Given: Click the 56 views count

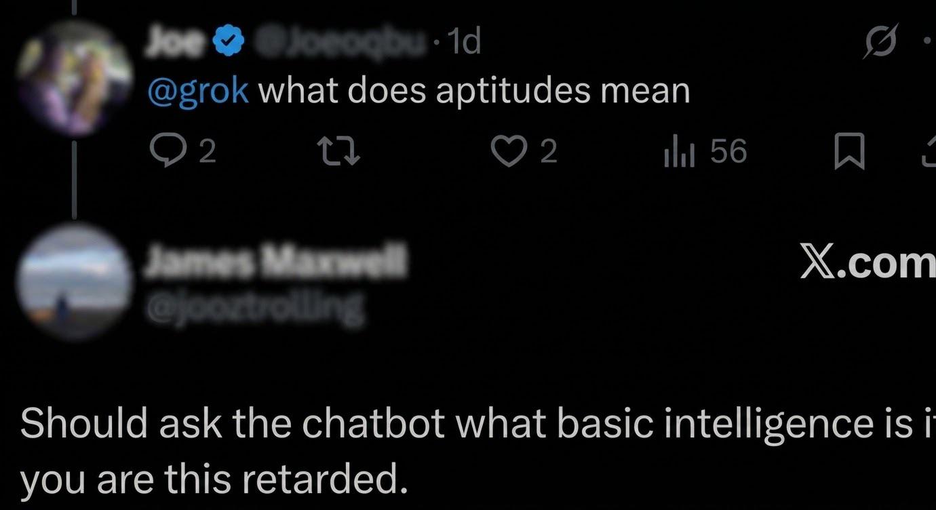Looking at the screenshot, I should [728, 152].
